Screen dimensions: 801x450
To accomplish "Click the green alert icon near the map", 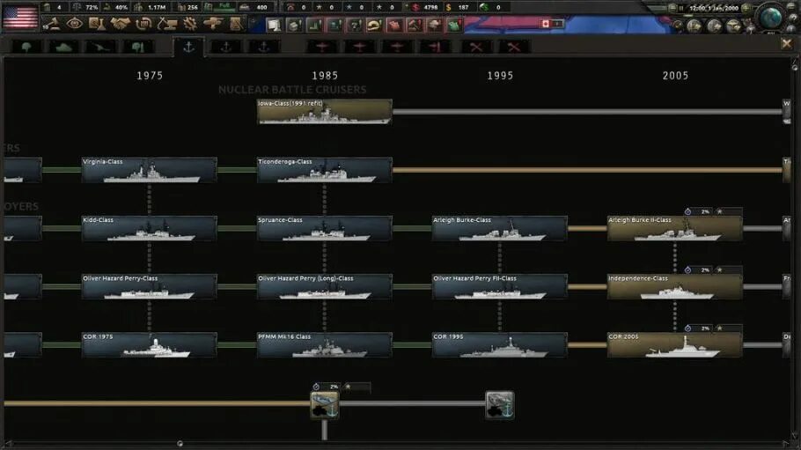I will coord(454,25).
